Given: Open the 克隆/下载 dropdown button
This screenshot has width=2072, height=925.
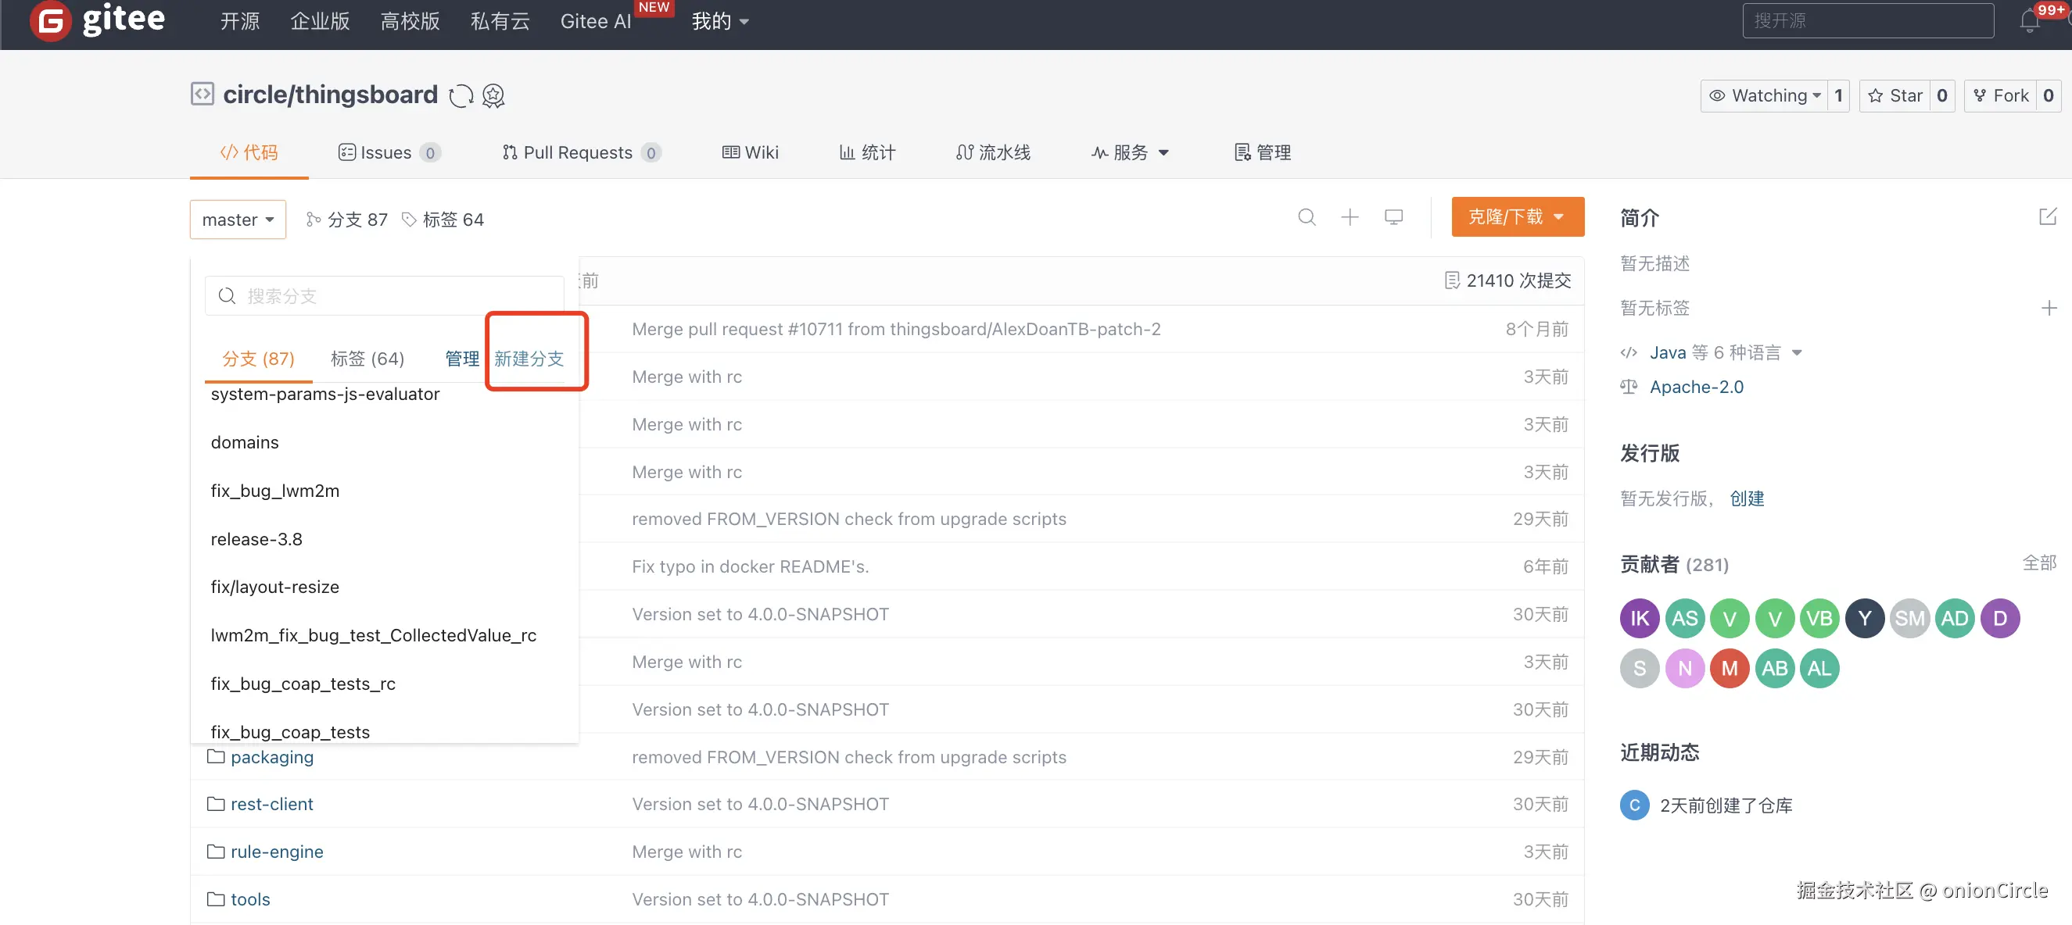Looking at the screenshot, I should point(1517,217).
